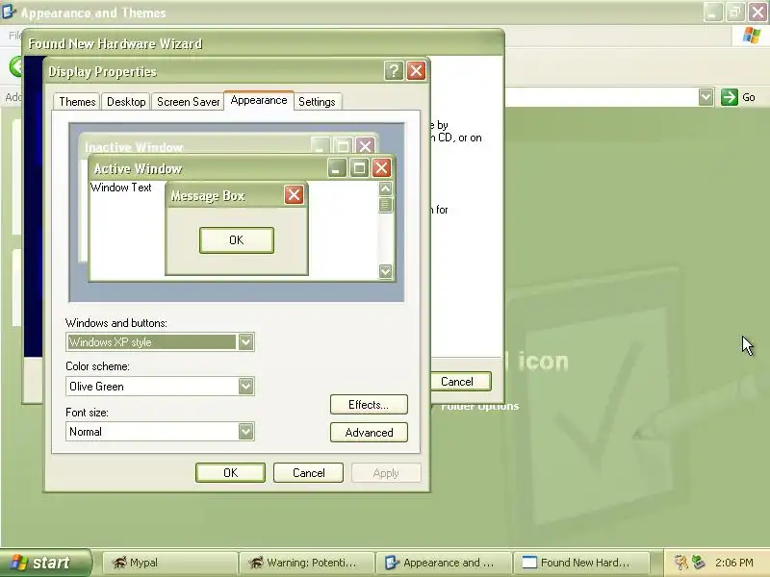Click the Go arrow in address bar
The width and height of the screenshot is (770, 577).
(730, 97)
